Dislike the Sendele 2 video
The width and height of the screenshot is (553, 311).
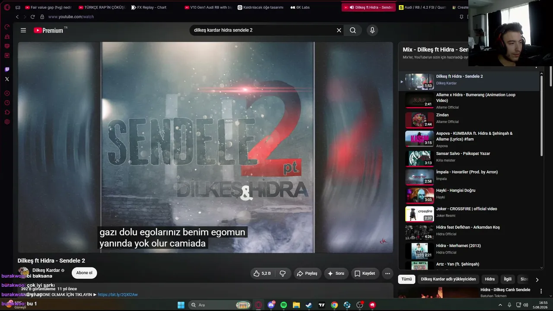[x=283, y=273]
